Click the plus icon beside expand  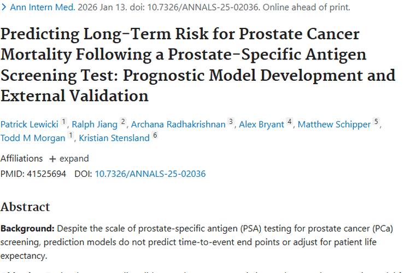pos(52,159)
